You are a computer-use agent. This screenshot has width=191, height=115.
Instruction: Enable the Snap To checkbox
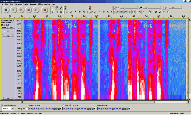click(x=27, y=109)
